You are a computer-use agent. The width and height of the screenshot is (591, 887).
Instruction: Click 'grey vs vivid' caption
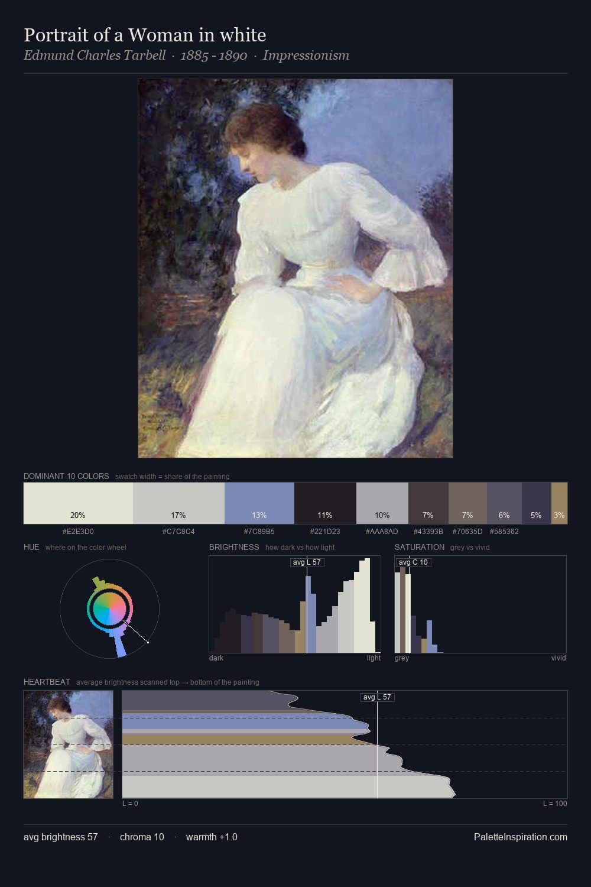(470, 548)
